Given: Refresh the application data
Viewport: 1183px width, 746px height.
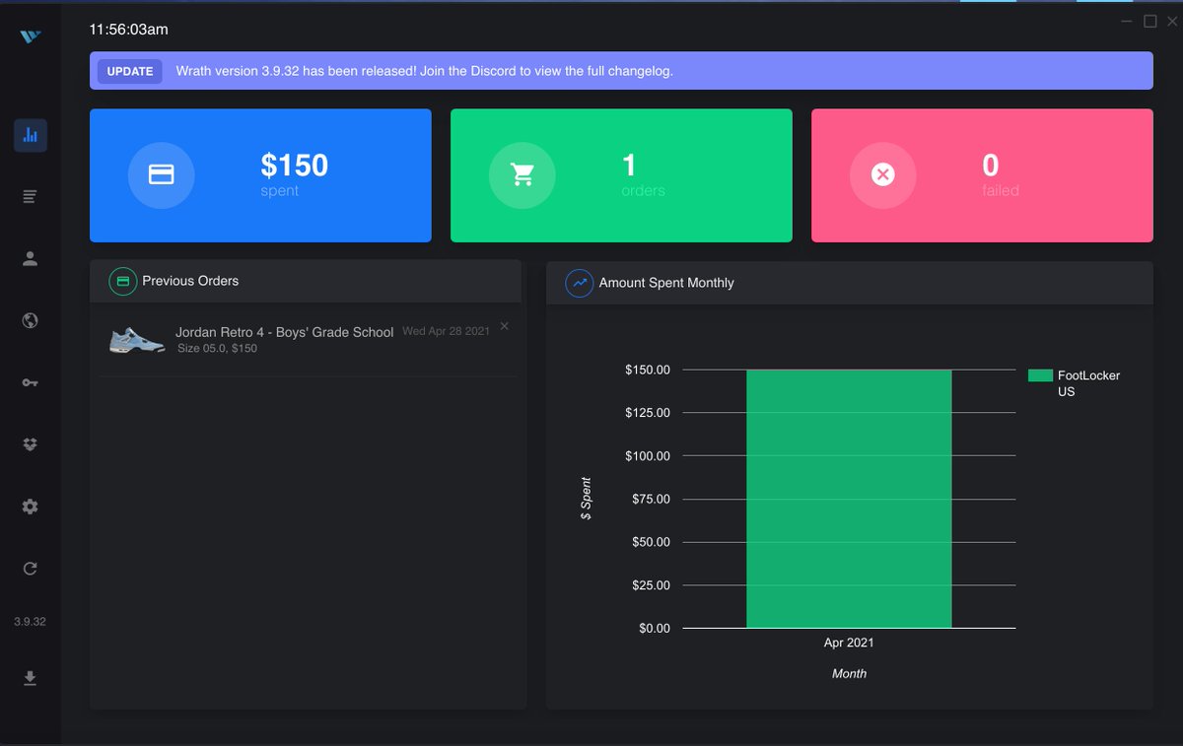Looking at the screenshot, I should (x=30, y=568).
